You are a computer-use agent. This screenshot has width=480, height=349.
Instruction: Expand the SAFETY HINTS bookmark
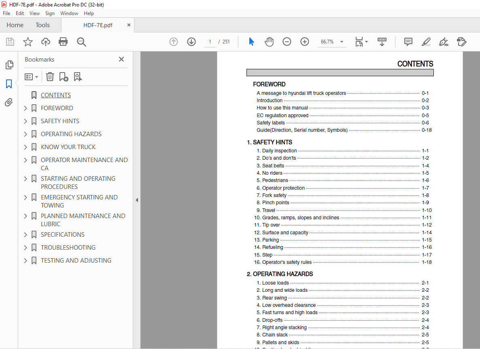coord(25,121)
